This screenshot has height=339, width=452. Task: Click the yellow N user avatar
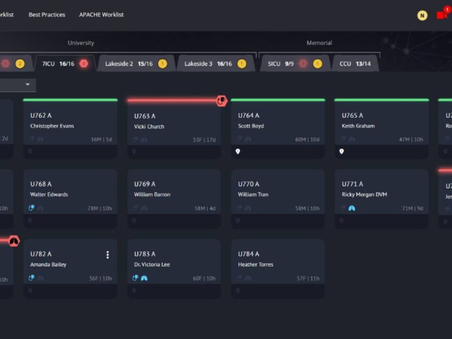[x=422, y=16]
